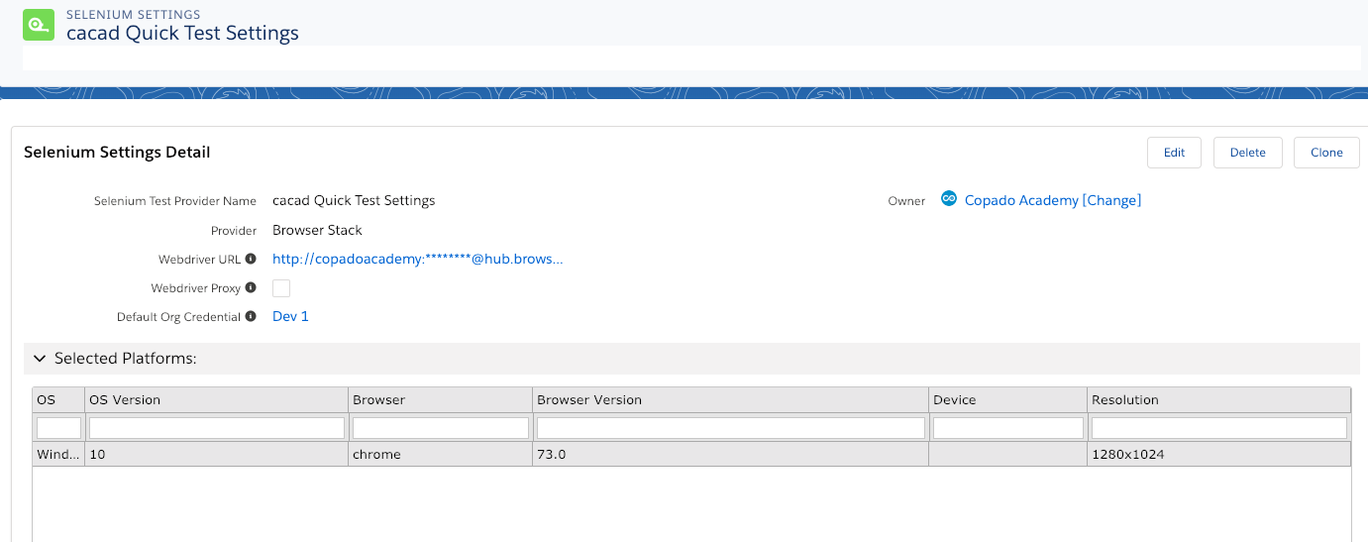
Task: Click the Webdriver Proxy info icon
Action: 251,287
